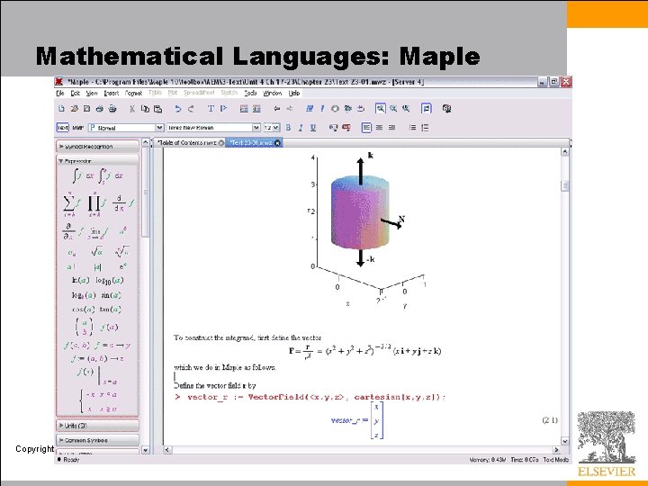648x486 pixels.
Task: Open the Window menu
Action: click(x=273, y=94)
